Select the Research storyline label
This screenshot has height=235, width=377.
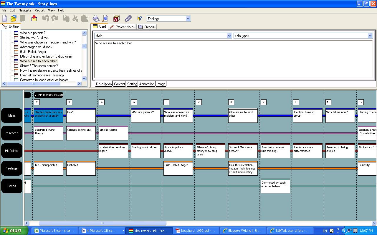(x=11, y=133)
